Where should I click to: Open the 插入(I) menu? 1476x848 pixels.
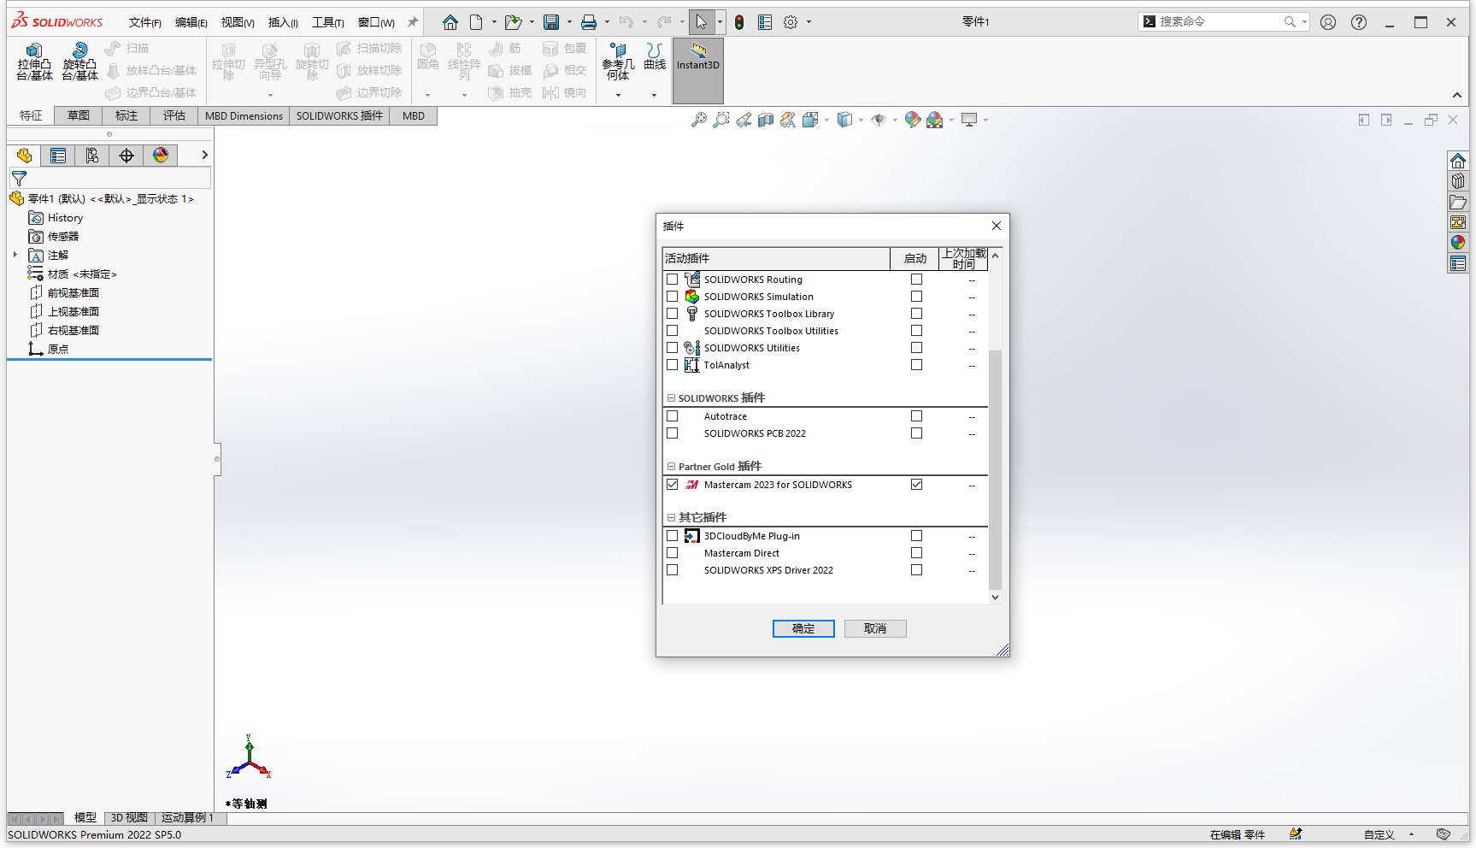tap(283, 22)
